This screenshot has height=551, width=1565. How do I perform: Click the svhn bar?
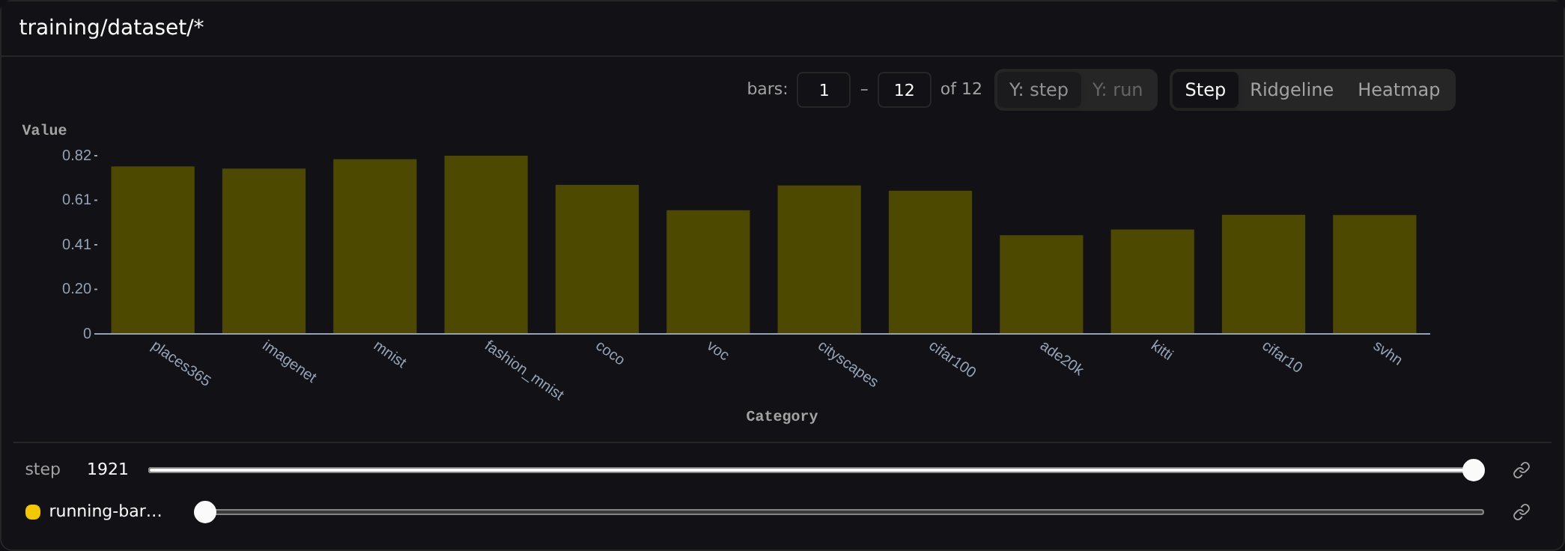coord(1375,274)
